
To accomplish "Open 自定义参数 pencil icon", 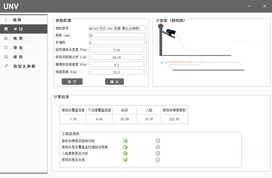I will pos(6,66).
